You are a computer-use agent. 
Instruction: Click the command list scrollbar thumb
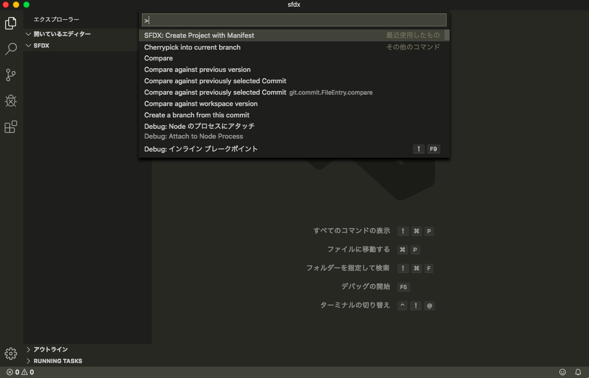[447, 35]
